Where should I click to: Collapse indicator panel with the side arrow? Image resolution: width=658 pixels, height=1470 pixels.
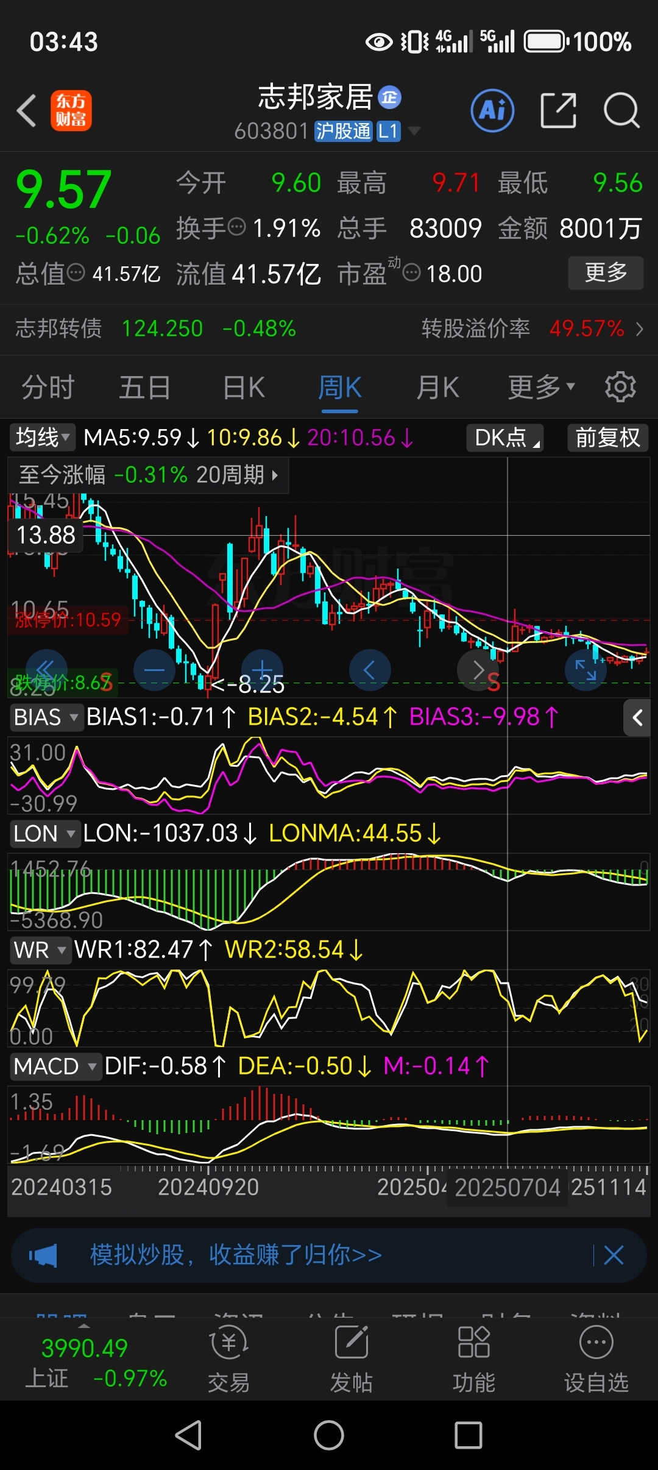pyautogui.click(x=637, y=718)
